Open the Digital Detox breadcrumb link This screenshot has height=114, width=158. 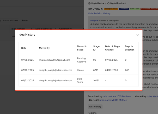(x=98, y=3)
